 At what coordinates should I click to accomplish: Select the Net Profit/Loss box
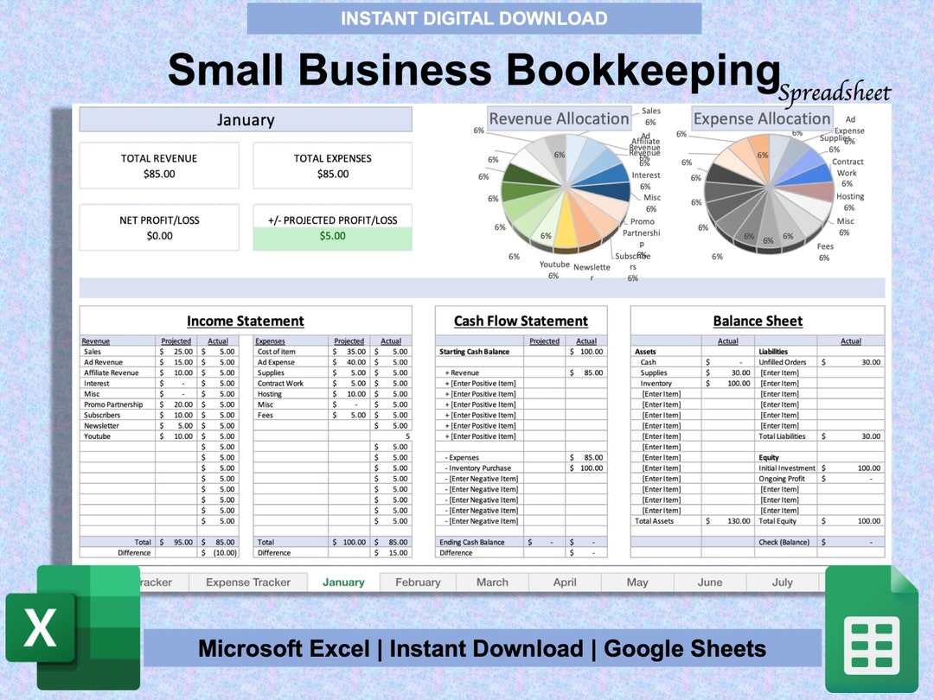click(x=159, y=227)
